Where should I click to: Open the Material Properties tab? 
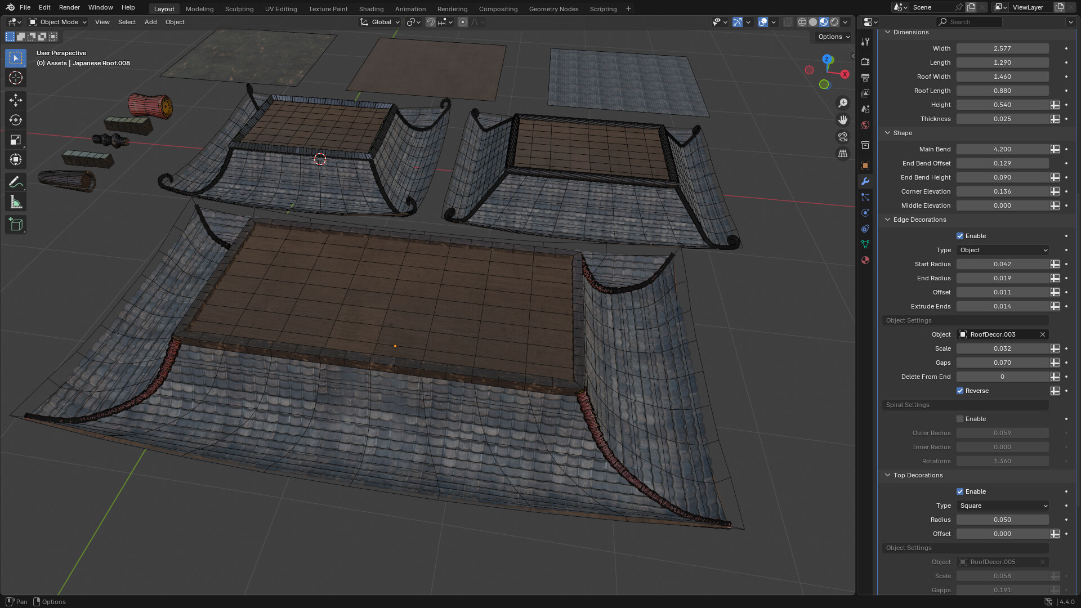click(865, 260)
